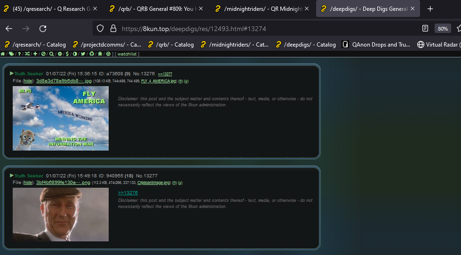
Task: Click the (u) link on ClipboardImage file
Action: point(180,183)
